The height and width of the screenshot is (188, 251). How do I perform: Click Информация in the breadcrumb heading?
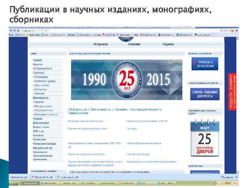[78, 110]
